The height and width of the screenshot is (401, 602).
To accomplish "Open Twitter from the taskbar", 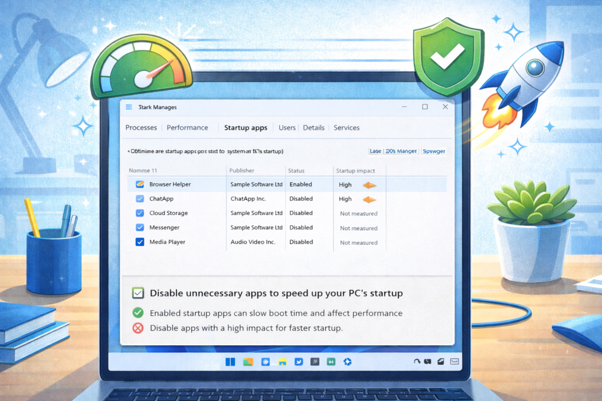I will [299, 362].
